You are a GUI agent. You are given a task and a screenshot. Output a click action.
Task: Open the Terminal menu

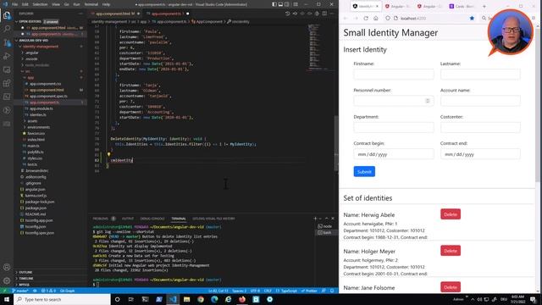[x=91, y=4]
